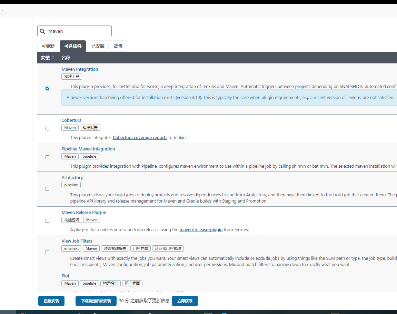Click the 用户界面 tag under Plot
The height and width of the screenshot is (314, 397).
click(132, 283)
